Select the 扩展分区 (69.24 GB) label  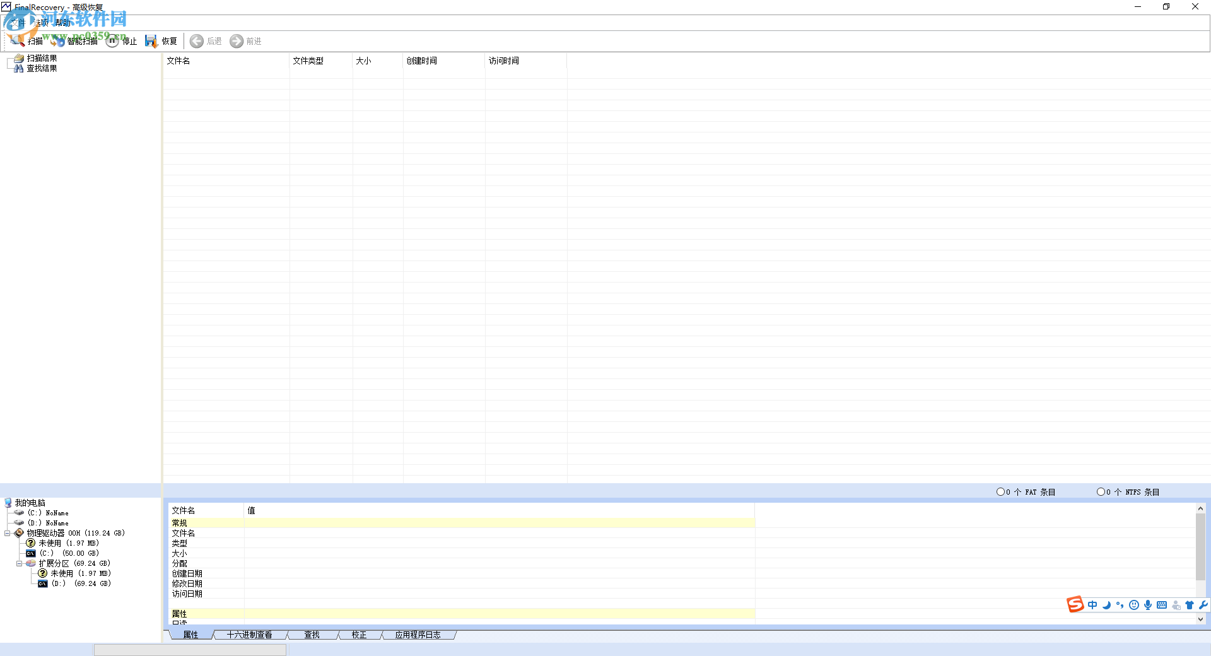74,563
